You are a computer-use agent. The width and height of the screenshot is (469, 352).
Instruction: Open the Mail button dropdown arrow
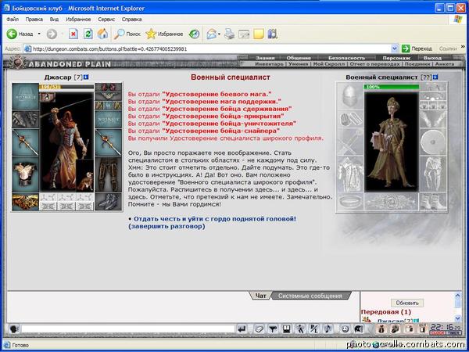219,34
